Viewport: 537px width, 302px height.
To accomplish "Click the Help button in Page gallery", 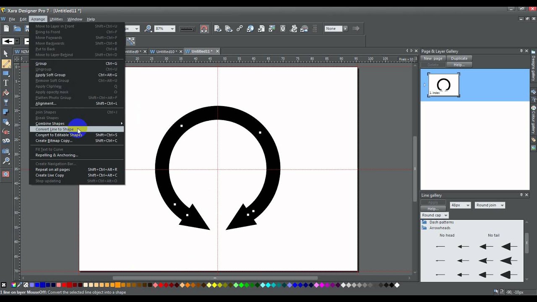I will coord(459,65).
